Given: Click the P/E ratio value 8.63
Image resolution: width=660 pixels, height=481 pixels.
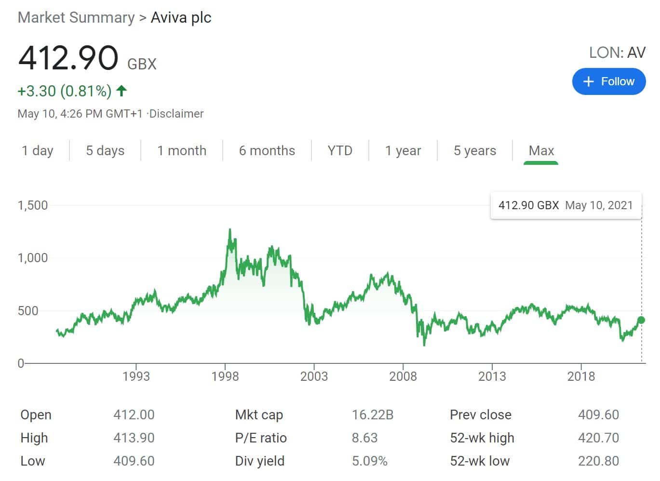Looking at the screenshot, I should pyautogui.click(x=364, y=438).
